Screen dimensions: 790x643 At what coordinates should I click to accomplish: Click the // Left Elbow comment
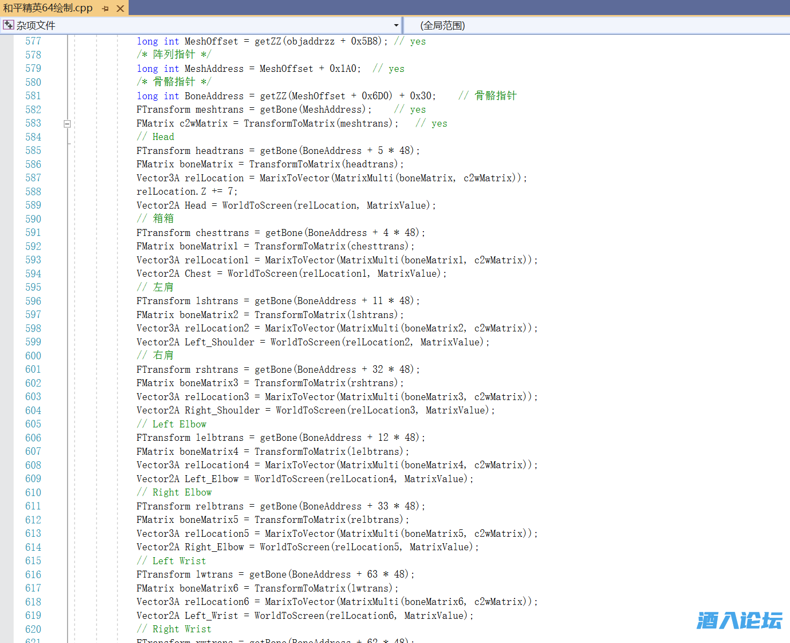(x=172, y=424)
